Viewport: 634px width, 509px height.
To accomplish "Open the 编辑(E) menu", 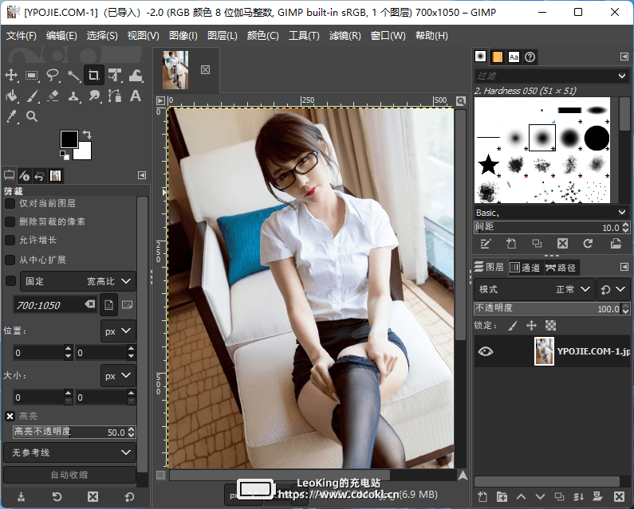I will 61,36.
